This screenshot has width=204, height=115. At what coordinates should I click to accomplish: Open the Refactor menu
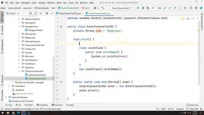(x=51, y=3)
